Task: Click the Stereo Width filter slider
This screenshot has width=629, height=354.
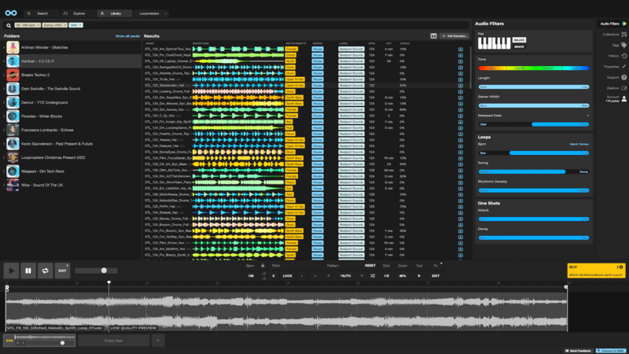Action: (x=534, y=105)
